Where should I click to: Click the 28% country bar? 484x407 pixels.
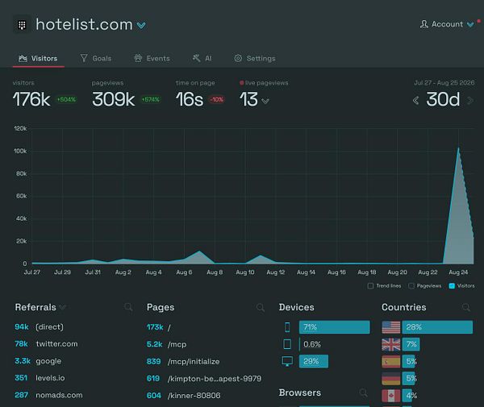click(x=437, y=327)
